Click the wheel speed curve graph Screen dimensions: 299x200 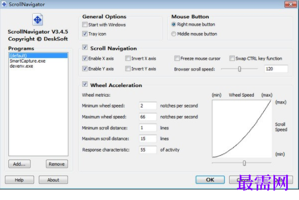(242, 129)
